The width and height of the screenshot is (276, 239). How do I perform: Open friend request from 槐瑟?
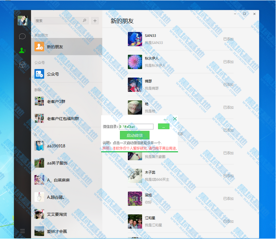click(x=180, y=85)
